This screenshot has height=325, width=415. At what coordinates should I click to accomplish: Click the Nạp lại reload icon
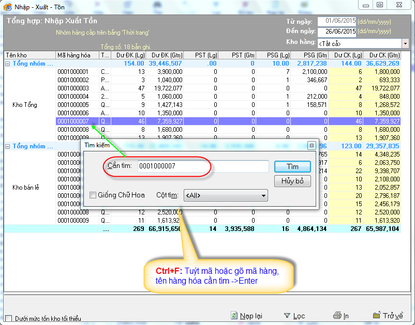(x=234, y=315)
